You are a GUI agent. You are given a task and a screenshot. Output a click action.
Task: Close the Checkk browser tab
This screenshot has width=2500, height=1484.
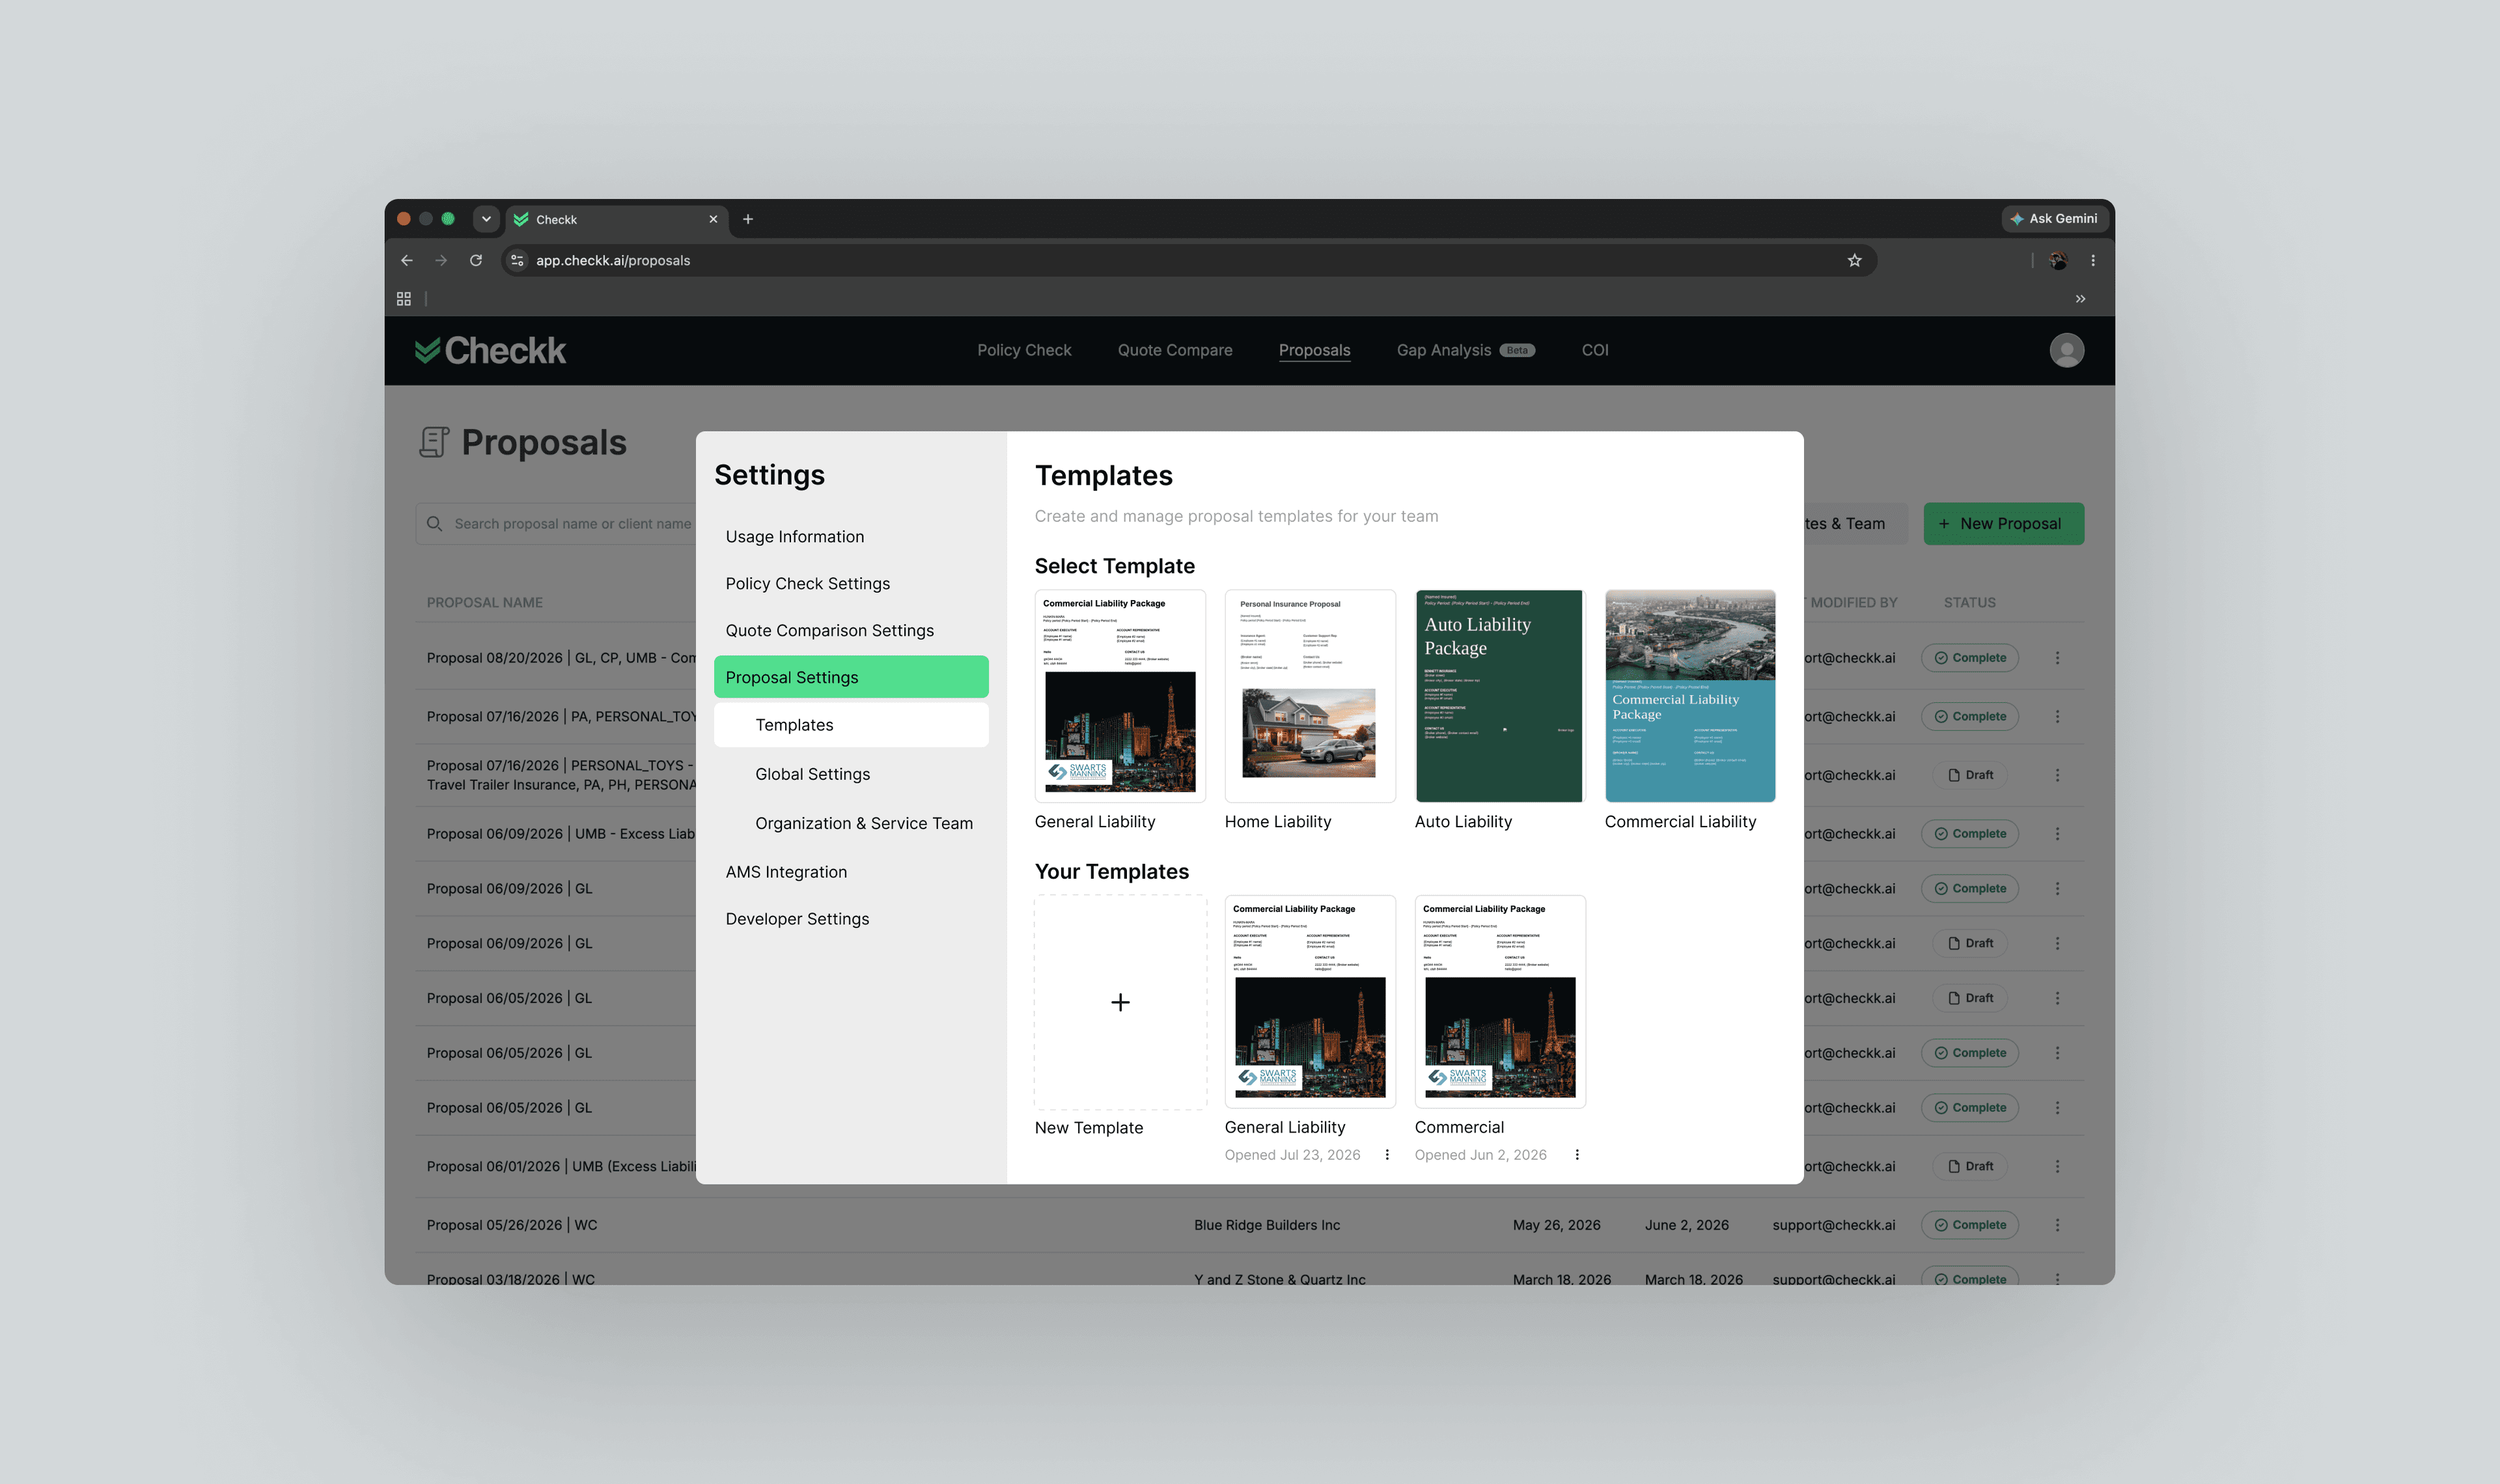[713, 219]
